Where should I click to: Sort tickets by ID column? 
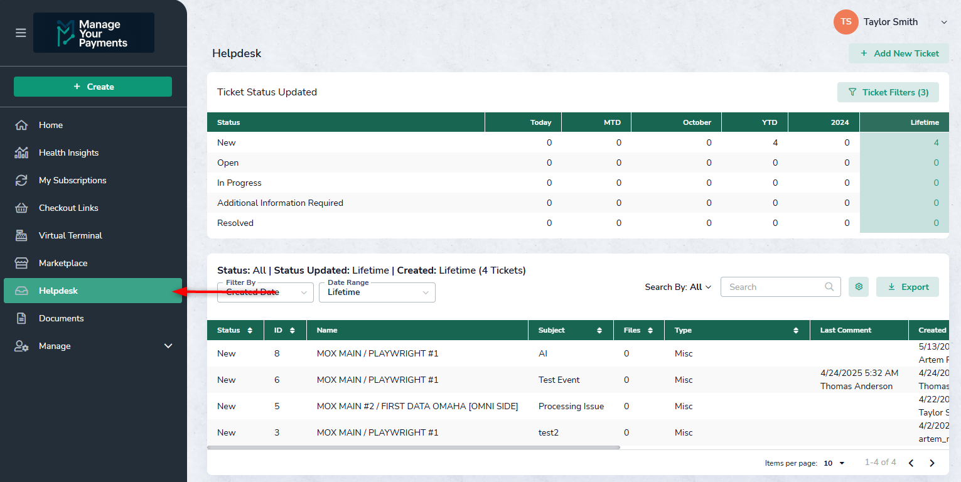tap(293, 330)
